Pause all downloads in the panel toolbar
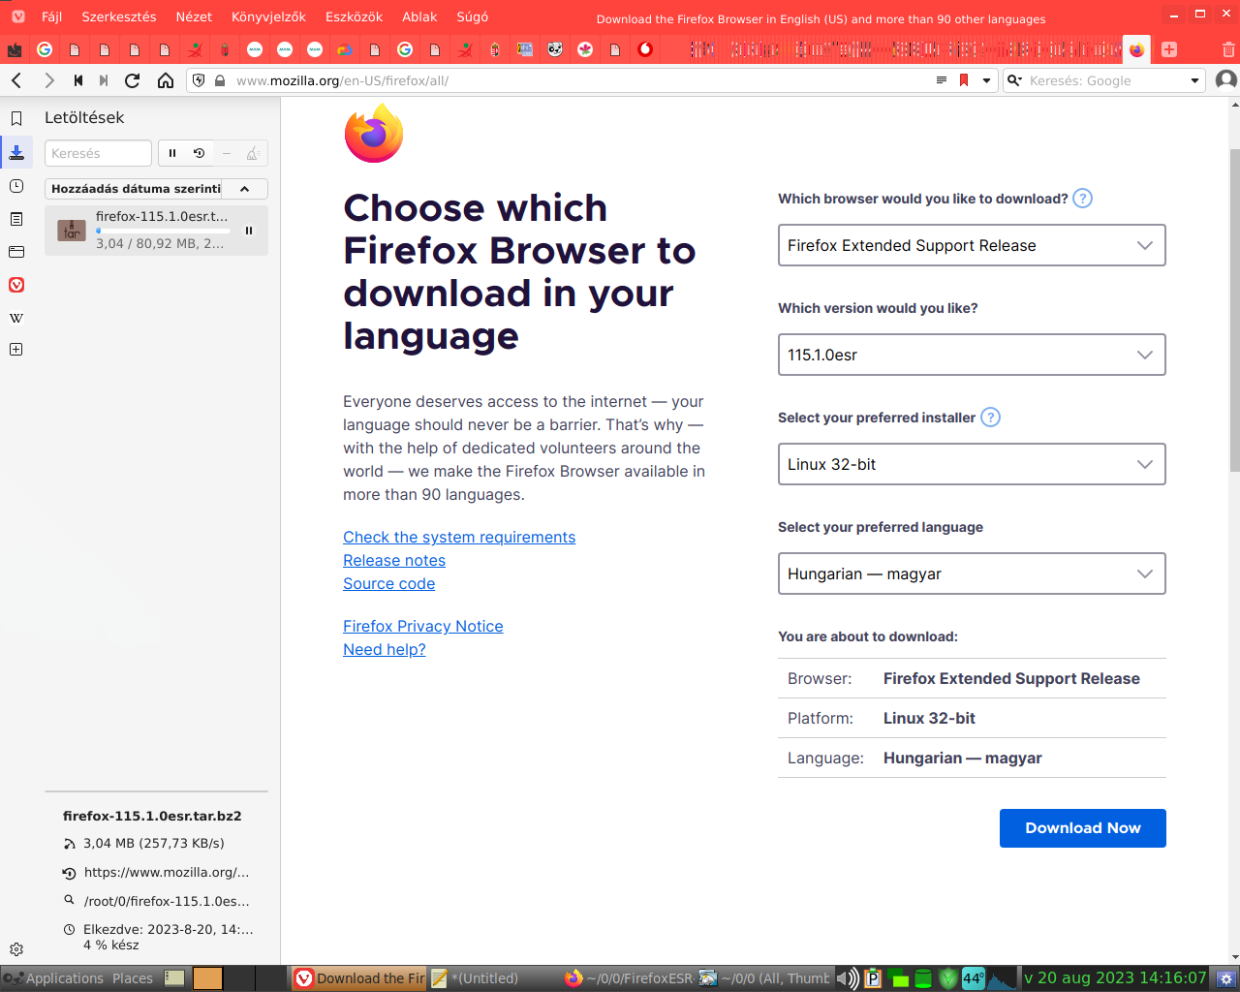This screenshot has width=1240, height=992. click(x=172, y=153)
